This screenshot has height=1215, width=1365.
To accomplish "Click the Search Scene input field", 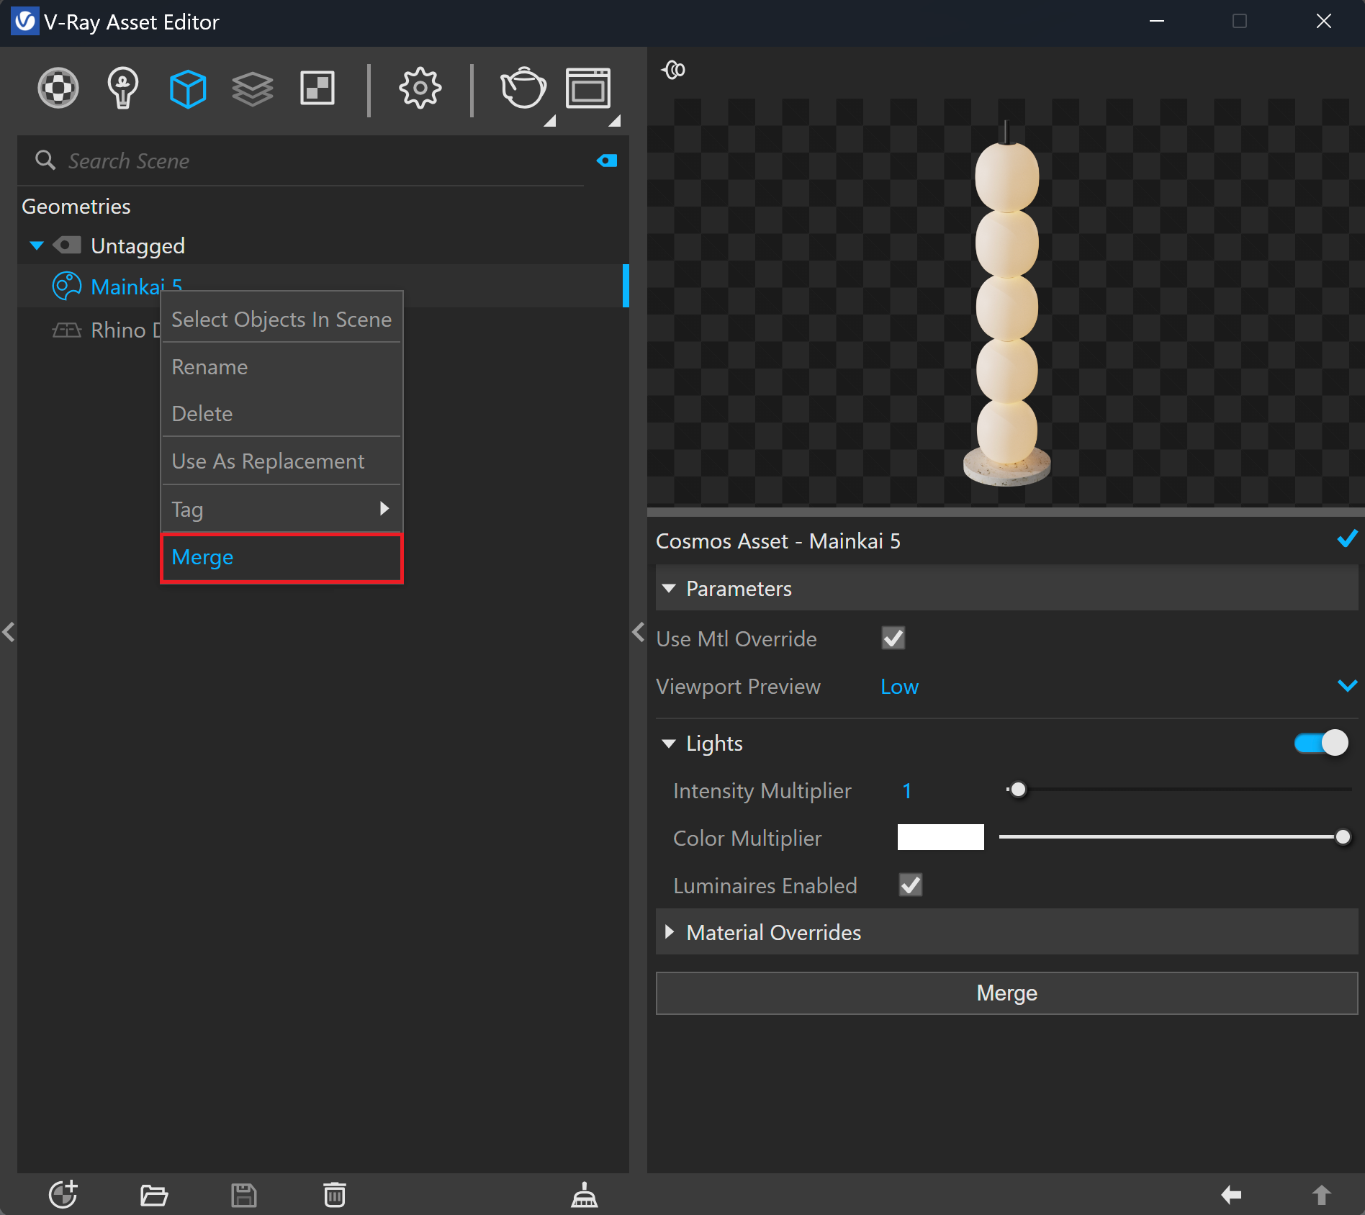I will (x=324, y=161).
